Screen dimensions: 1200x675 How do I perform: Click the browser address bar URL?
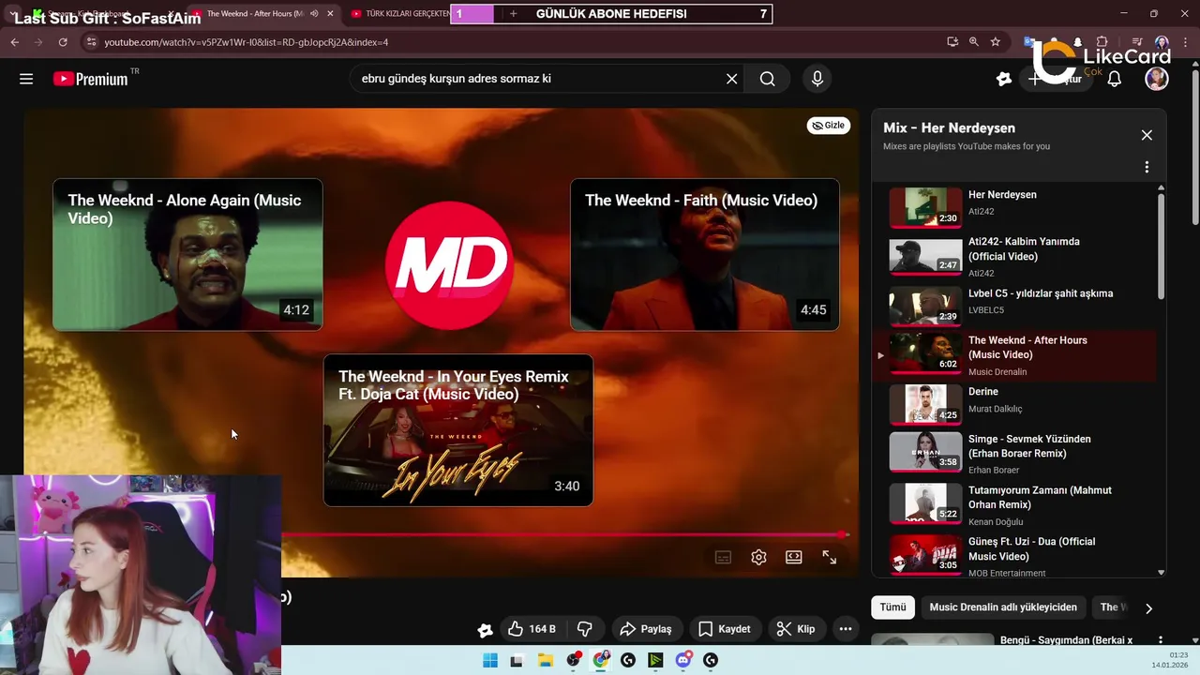tap(246, 42)
